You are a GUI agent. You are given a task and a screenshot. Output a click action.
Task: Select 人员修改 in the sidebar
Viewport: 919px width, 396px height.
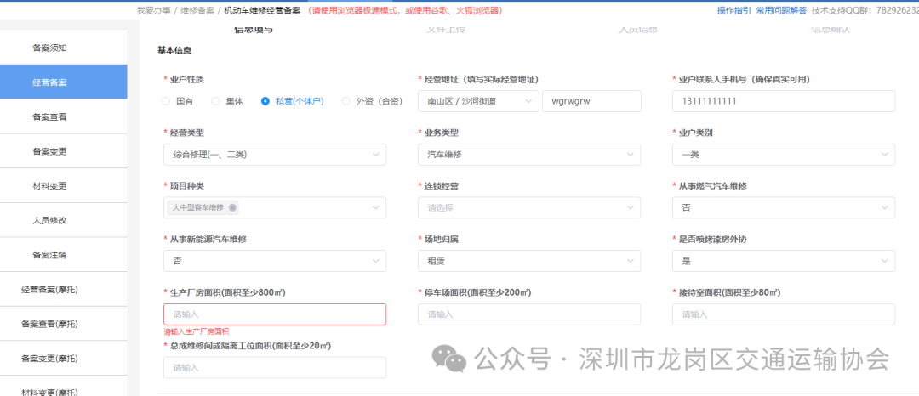49,220
